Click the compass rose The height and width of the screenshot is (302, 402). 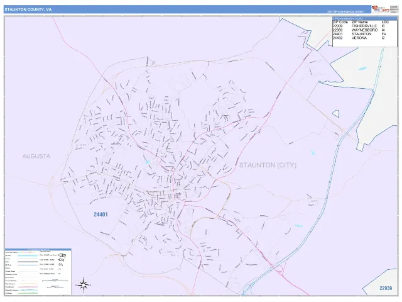coord(84,285)
